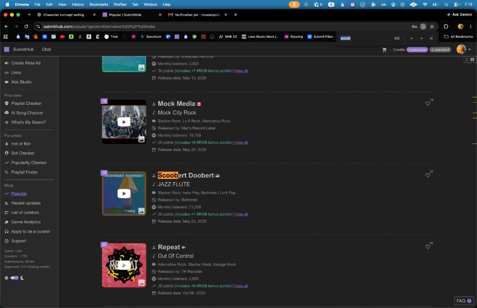Viewport: 477px width, 308px height.
Task: Play the JAZZ FLUTE track
Action: pyautogui.click(x=124, y=193)
